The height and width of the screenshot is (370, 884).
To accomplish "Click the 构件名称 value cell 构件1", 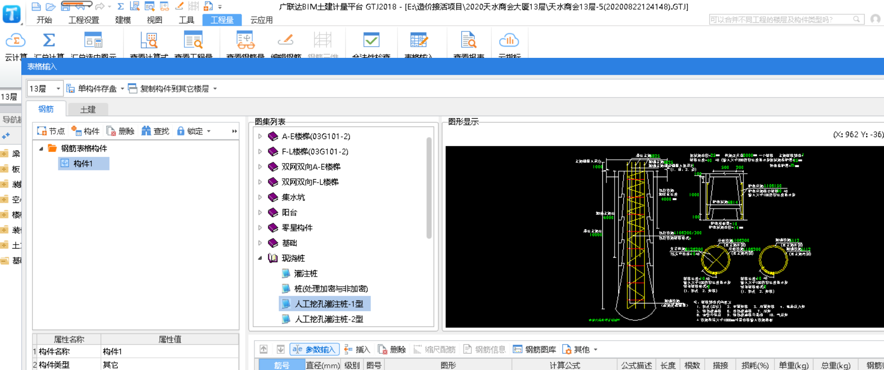I will point(169,351).
